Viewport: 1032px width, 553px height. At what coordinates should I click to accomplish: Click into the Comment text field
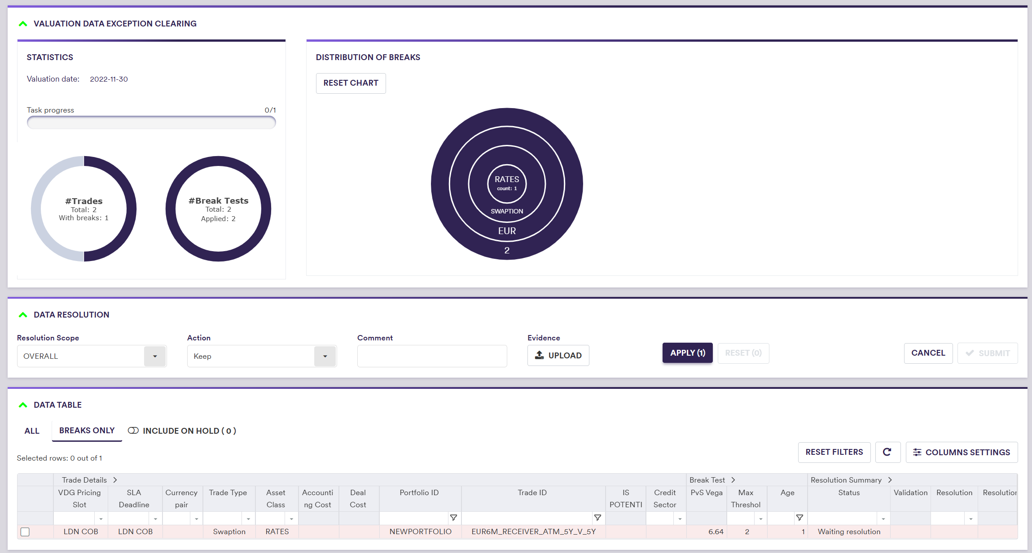432,356
